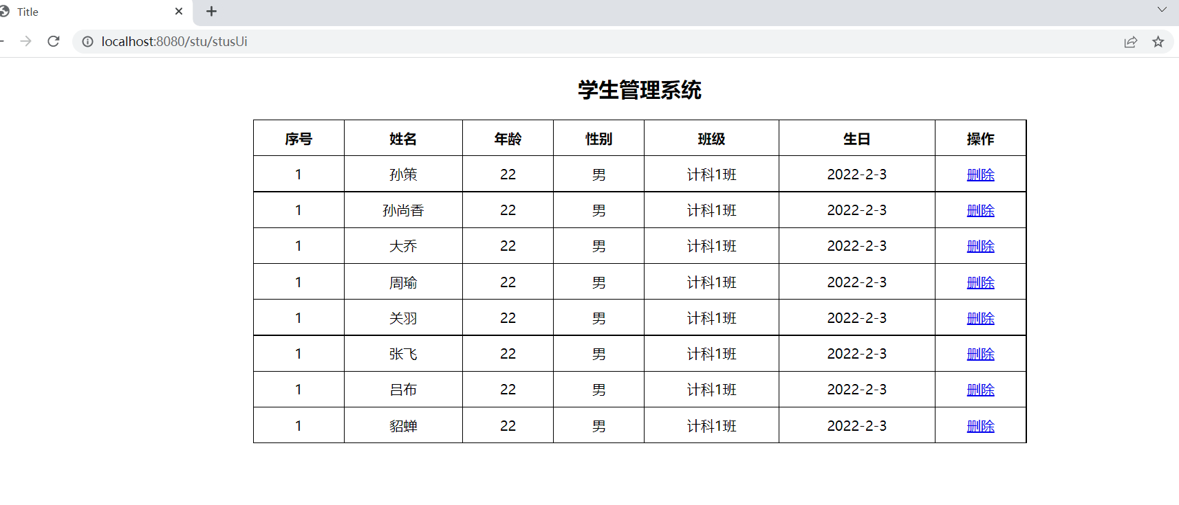Click the 年龄 column header
1179x505 pixels.
(x=508, y=139)
